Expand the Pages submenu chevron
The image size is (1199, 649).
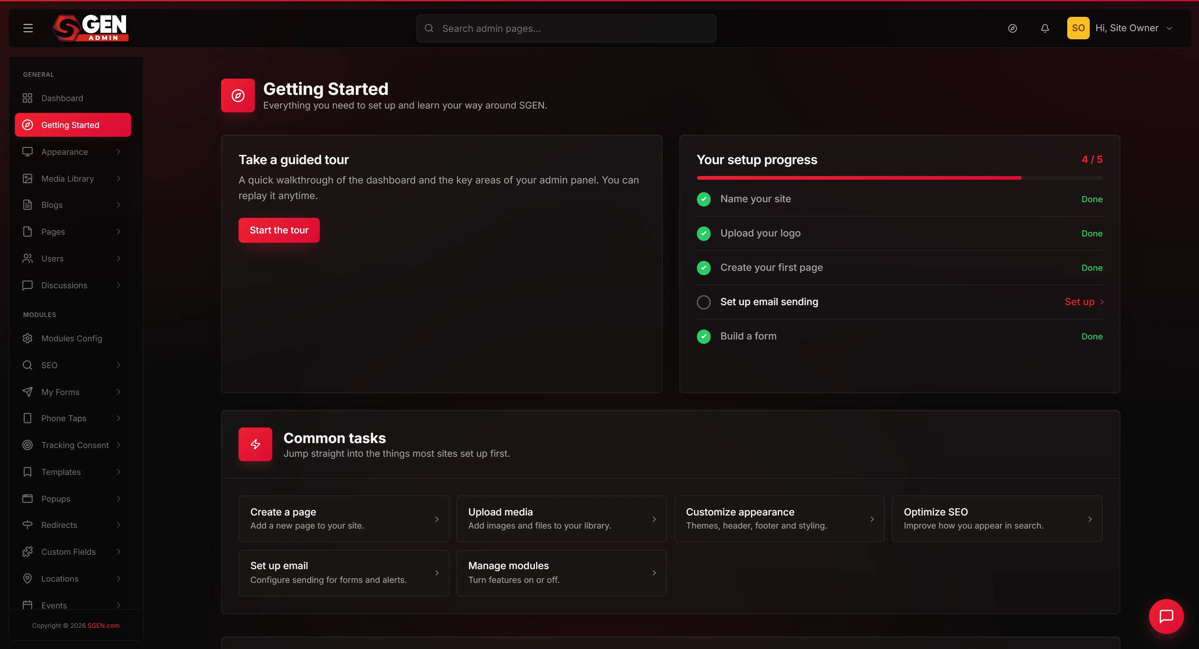pyautogui.click(x=118, y=232)
